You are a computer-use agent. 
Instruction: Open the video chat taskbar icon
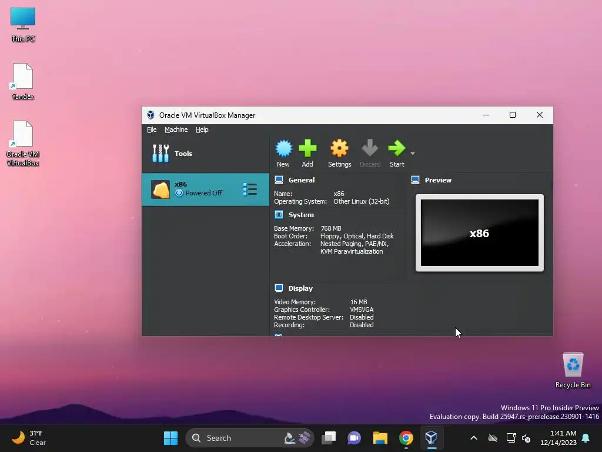click(x=354, y=438)
